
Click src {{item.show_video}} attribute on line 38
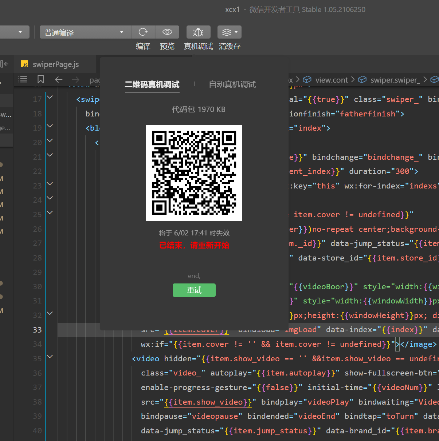(199, 402)
